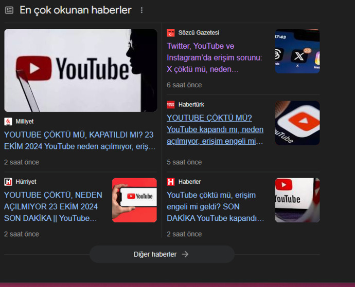Click the hand-holding-phone thumbnail of Hürriyet article
The width and height of the screenshot is (355, 287).
134,200
